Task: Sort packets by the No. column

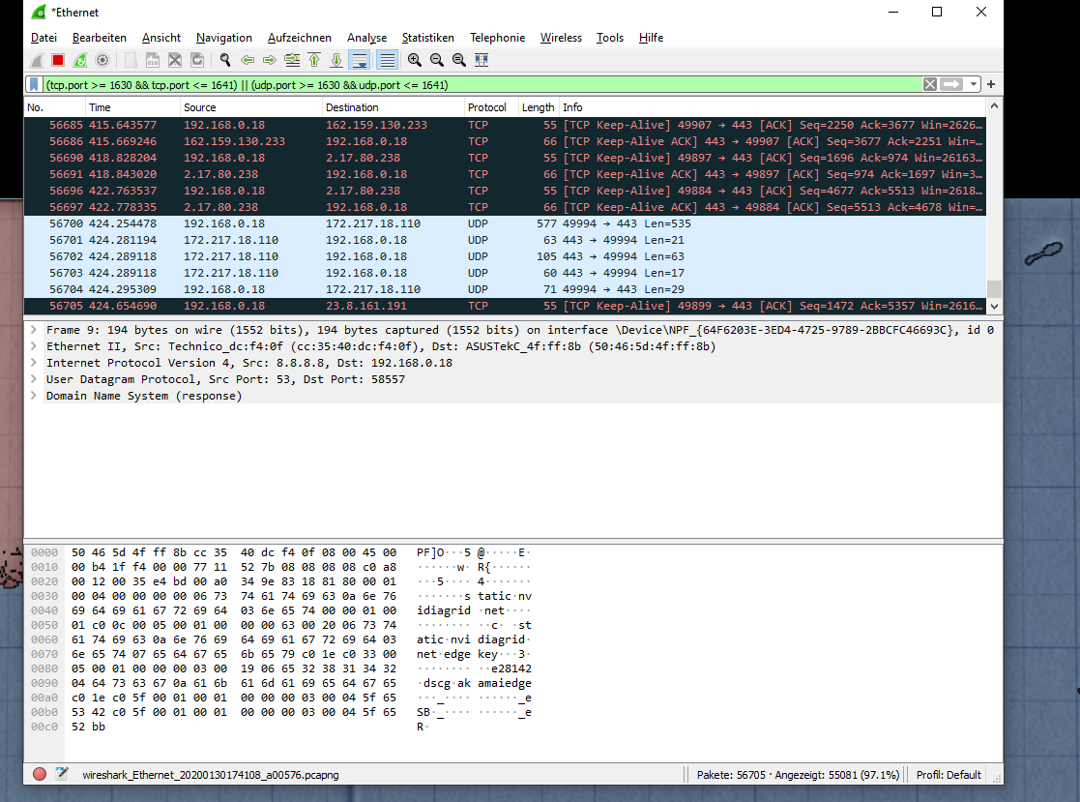Action: point(54,107)
